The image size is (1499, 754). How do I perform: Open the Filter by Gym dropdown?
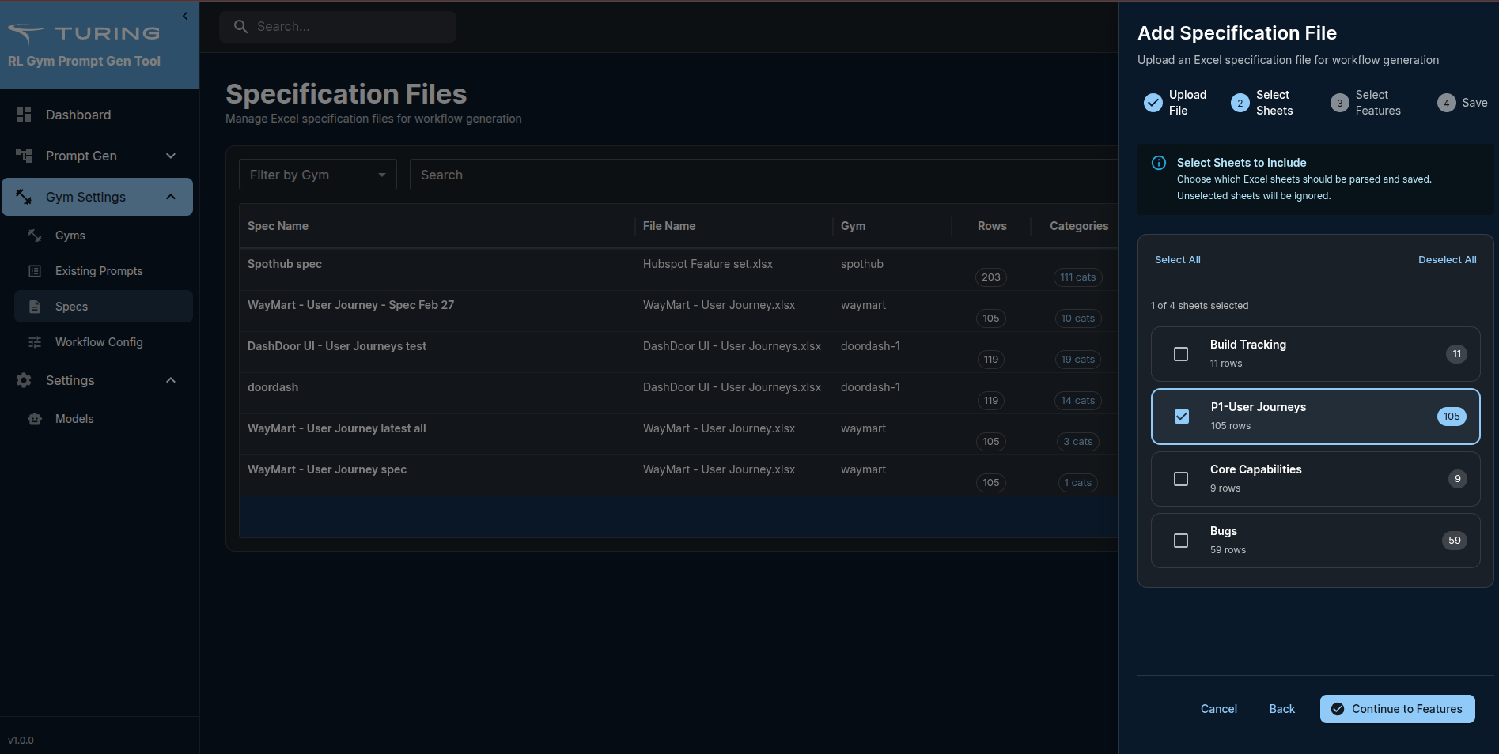click(x=317, y=175)
